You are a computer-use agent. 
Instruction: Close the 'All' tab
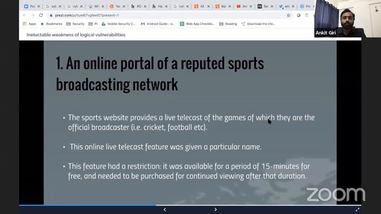click(x=208, y=7)
